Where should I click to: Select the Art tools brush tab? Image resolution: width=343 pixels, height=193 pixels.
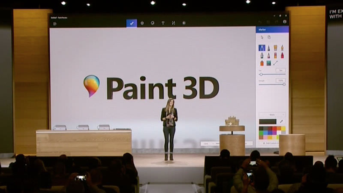[132, 23]
